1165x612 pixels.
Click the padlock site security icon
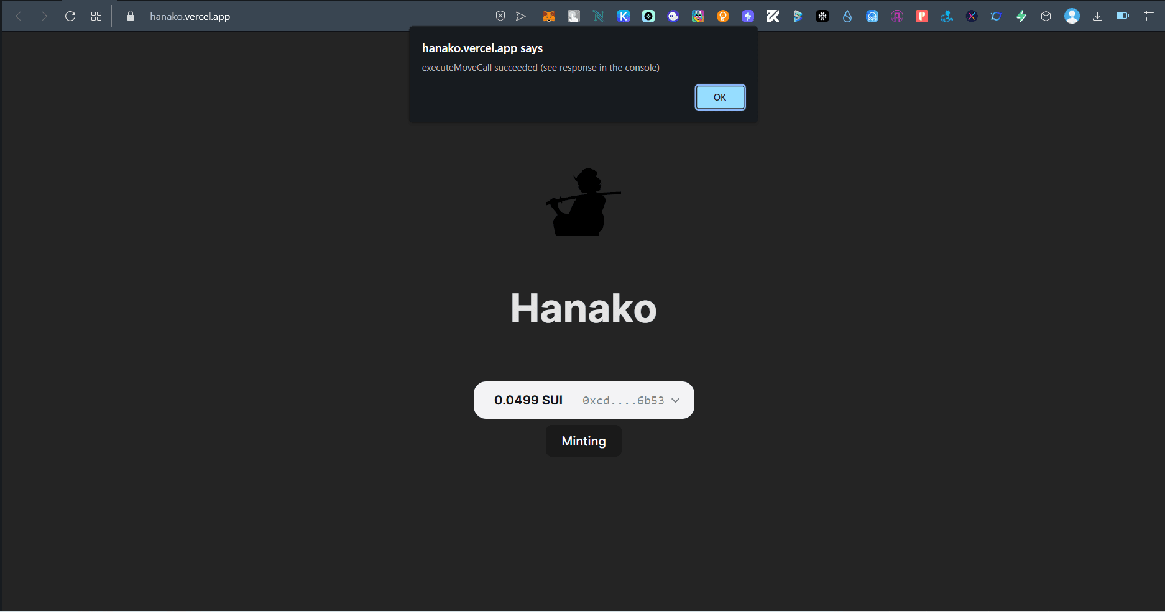[131, 17]
